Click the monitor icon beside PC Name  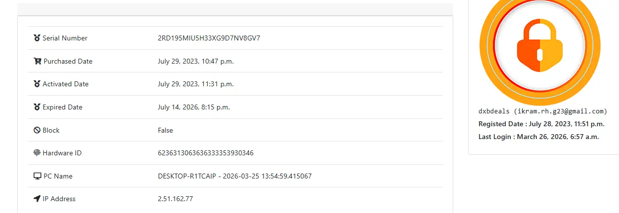pyautogui.click(x=38, y=176)
